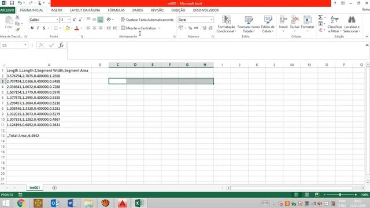The width and height of the screenshot is (370, 208).
Task: Open the Geral number format dropdown
Action: [212, 20]
